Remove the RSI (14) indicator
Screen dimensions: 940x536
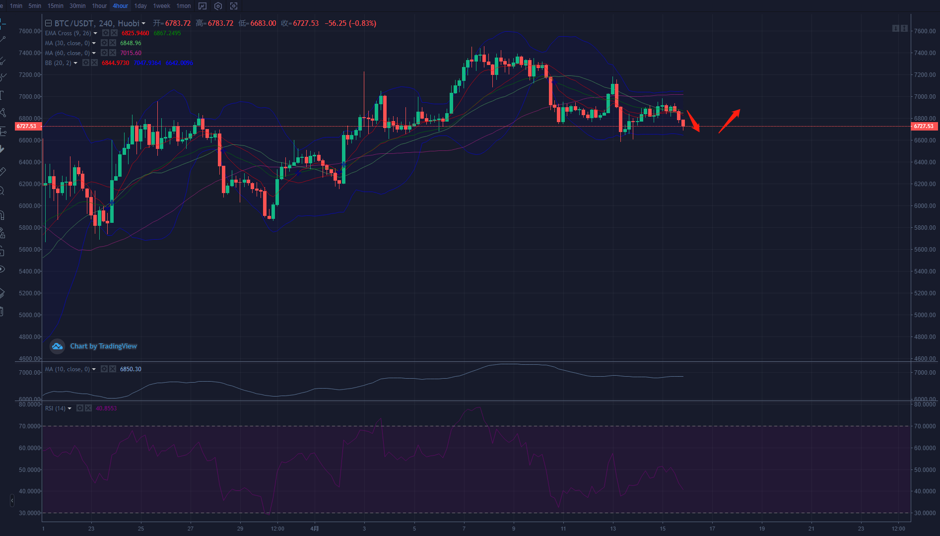click(x=88, y=408)
